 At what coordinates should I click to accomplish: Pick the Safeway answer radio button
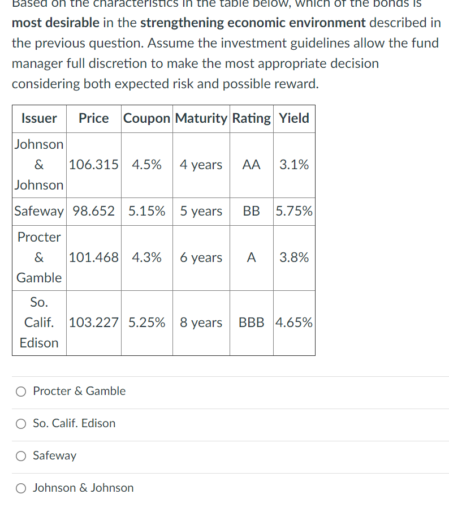pos(21,456)
